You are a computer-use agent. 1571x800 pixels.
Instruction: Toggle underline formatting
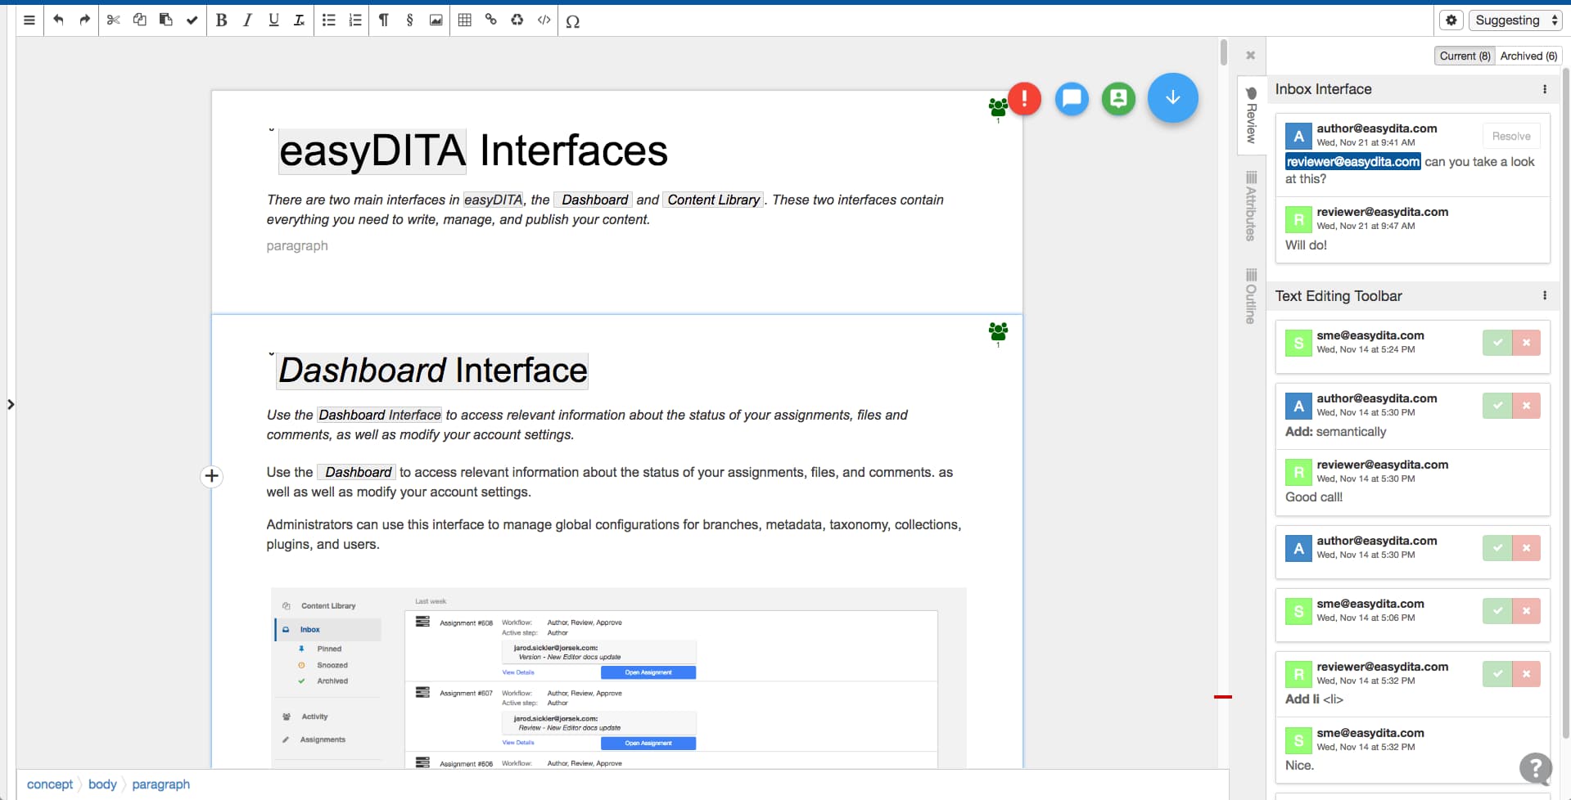[273, 20]
